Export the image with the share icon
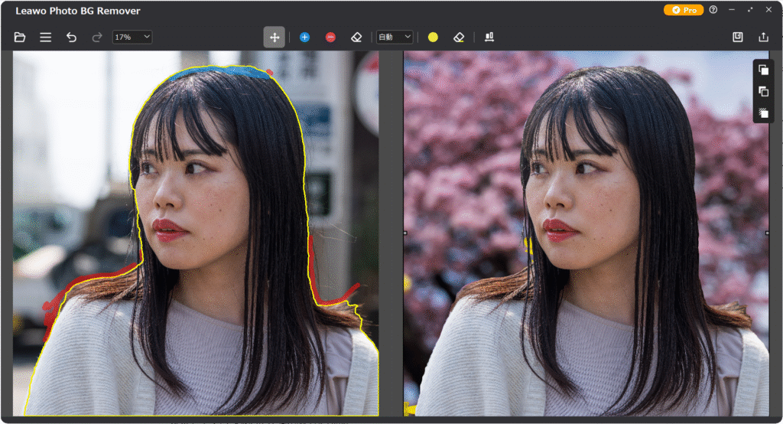 (762, 37)
